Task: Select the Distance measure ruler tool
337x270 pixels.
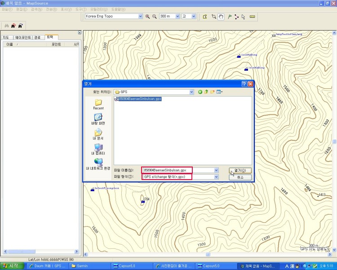Action: point(253,17)
